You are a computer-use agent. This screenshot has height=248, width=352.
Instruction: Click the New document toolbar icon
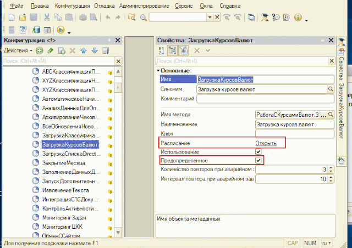coord(12,17)
